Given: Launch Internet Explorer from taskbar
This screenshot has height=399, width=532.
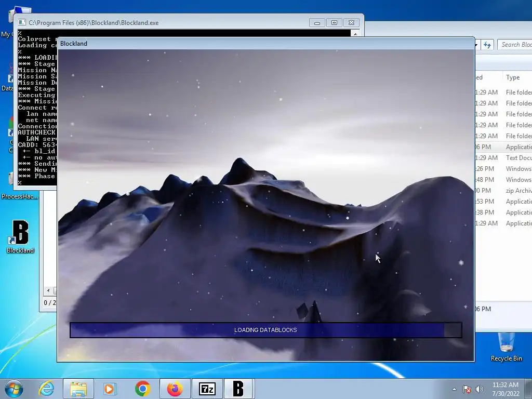Looking at the screenshot, I should click(x=46, y=389).
